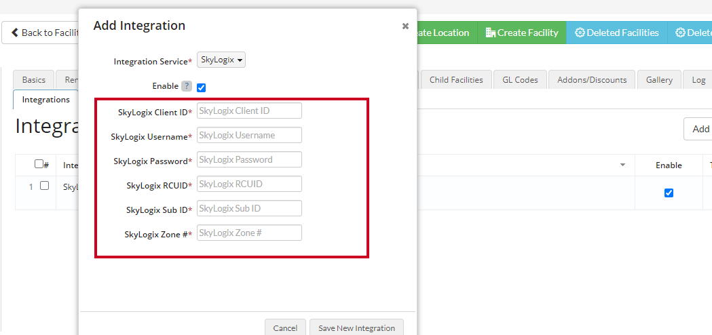
Task: Open the Gallery tab
Action: click(659, 80)
